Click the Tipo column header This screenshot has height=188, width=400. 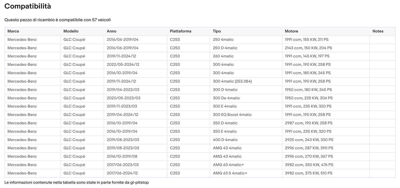click(217, 31)
